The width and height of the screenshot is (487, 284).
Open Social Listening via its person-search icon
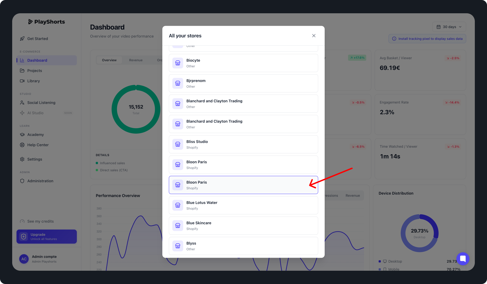click(22, 103)
